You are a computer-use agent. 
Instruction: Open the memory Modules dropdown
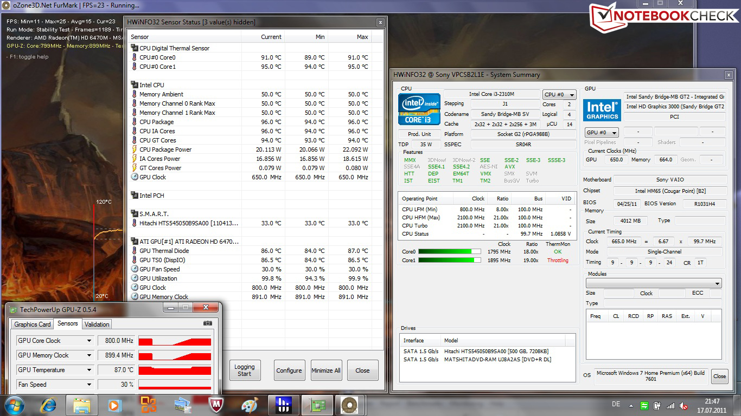(654, 283)
